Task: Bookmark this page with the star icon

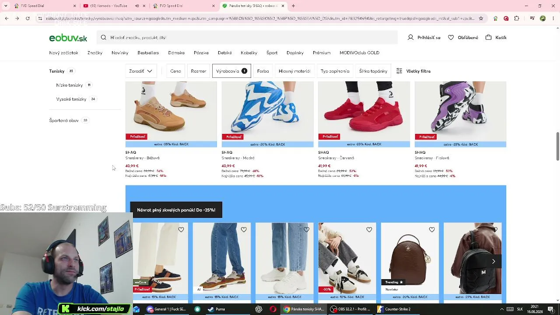Action: pyautogui.click(x=481, y=18)
